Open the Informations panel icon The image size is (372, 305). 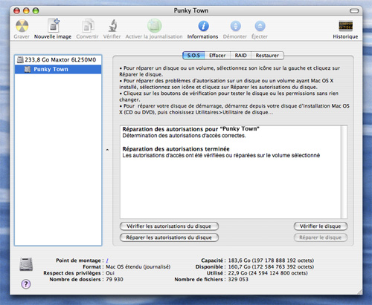click(x=203, y=26)
